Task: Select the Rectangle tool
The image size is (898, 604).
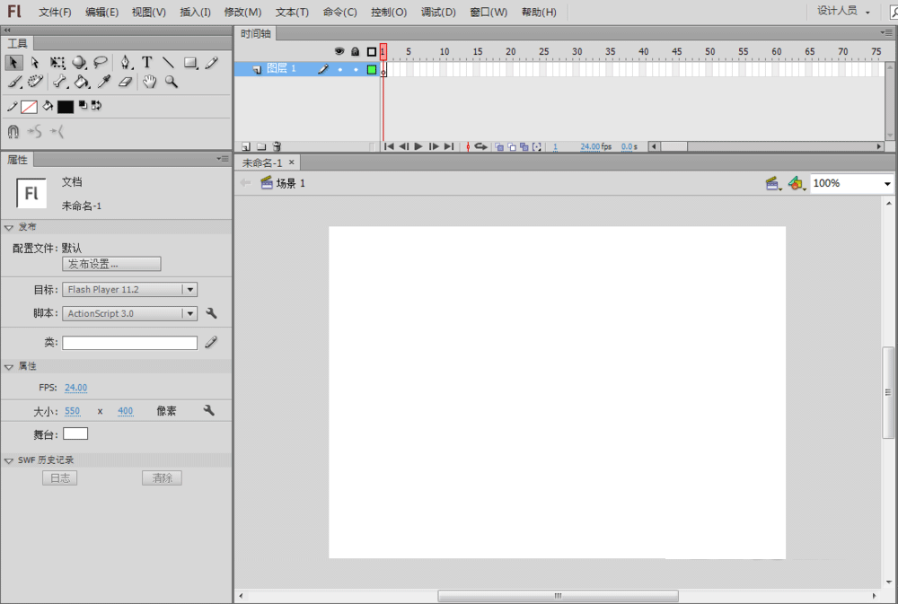Action: click(x=190, y=63)
